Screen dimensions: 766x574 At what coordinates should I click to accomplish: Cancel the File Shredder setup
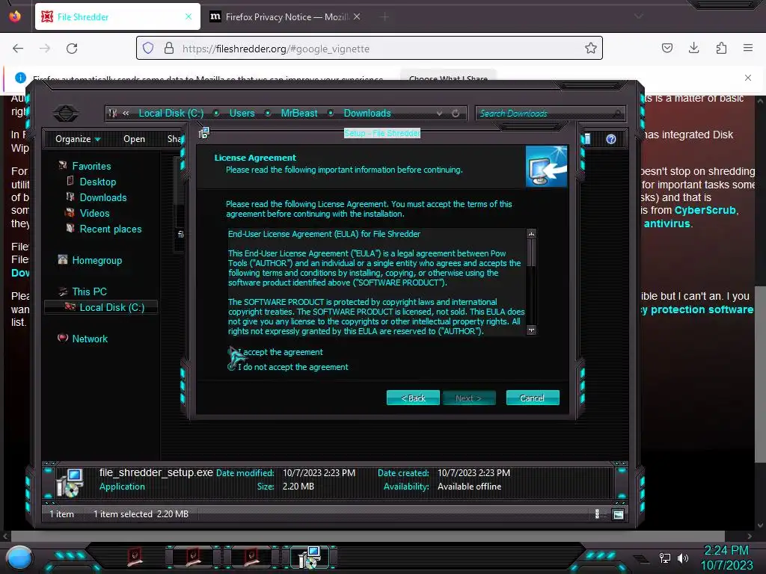click(533, 398)
